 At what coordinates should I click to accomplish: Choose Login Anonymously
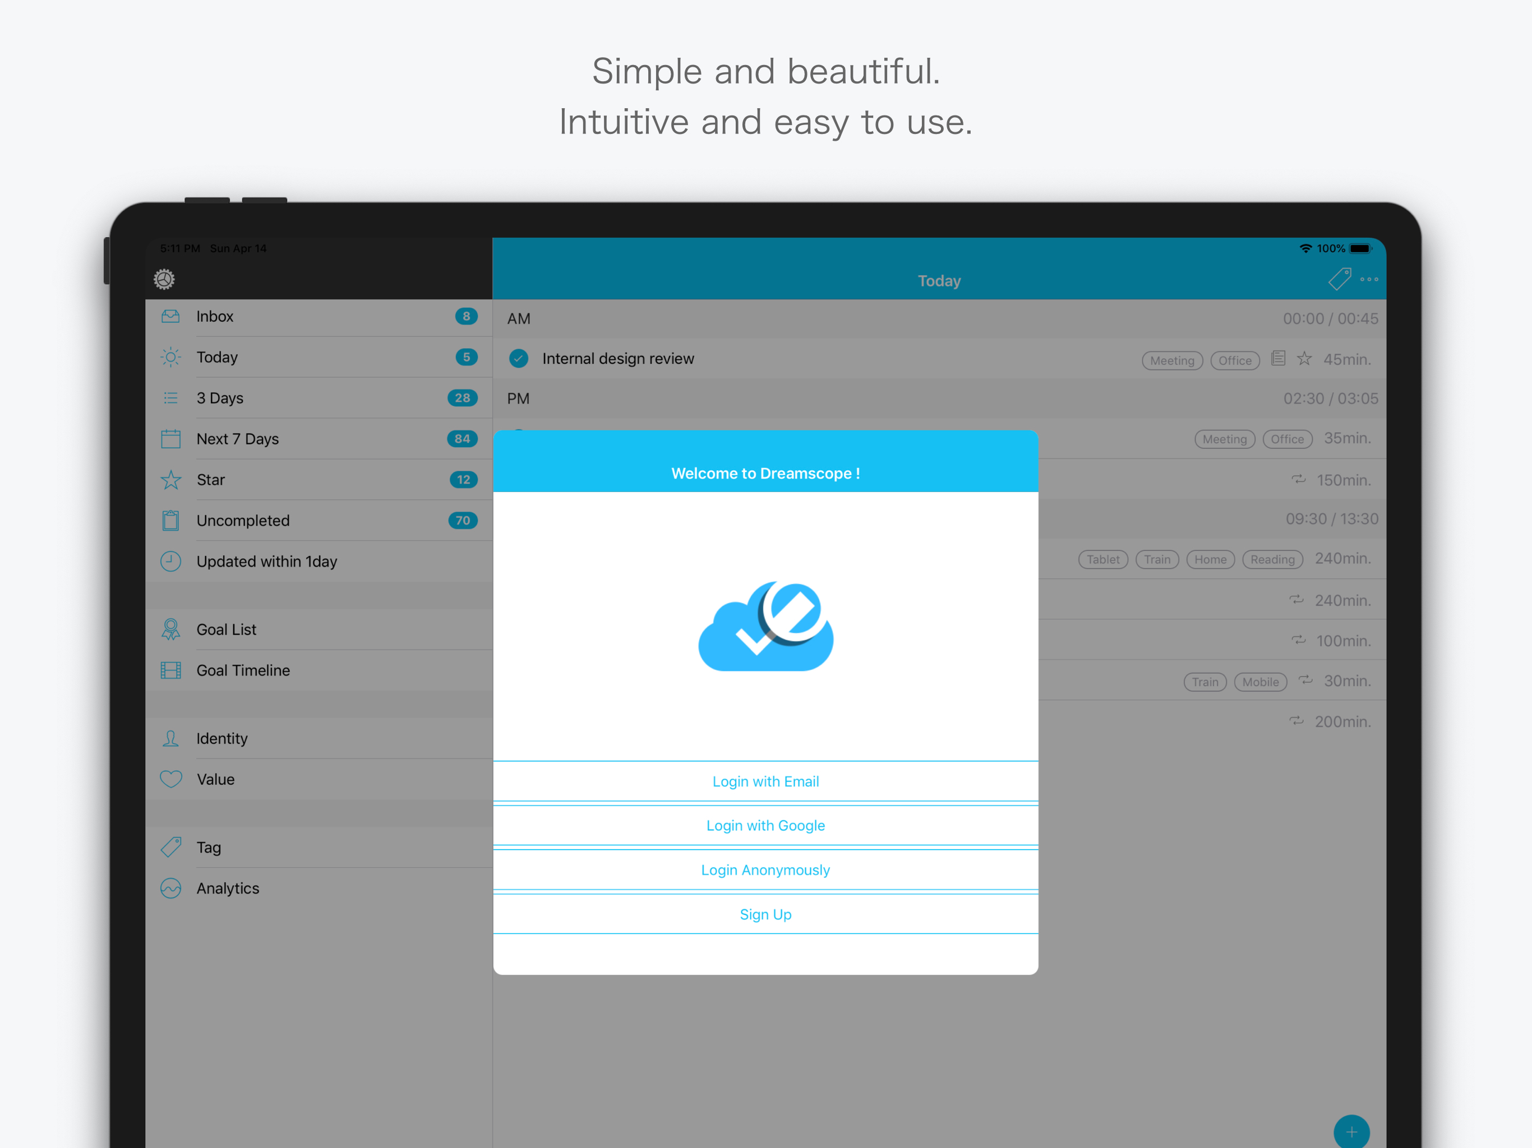tap(765, 869)
